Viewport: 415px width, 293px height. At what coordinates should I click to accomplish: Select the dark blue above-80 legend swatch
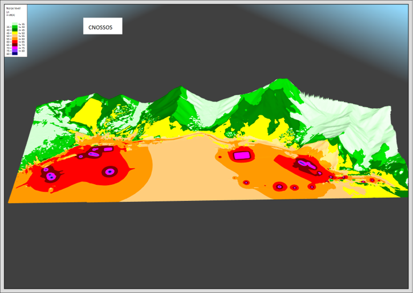click(14, 54)
